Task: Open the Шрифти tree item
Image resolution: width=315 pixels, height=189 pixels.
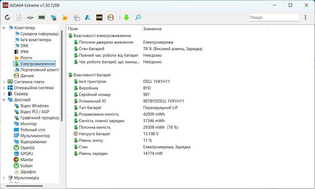Action: point(25,172)
